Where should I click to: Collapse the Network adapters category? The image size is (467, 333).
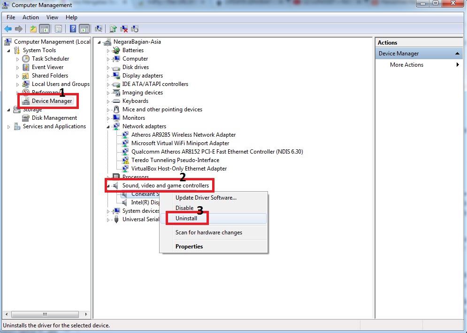point(107,126)
